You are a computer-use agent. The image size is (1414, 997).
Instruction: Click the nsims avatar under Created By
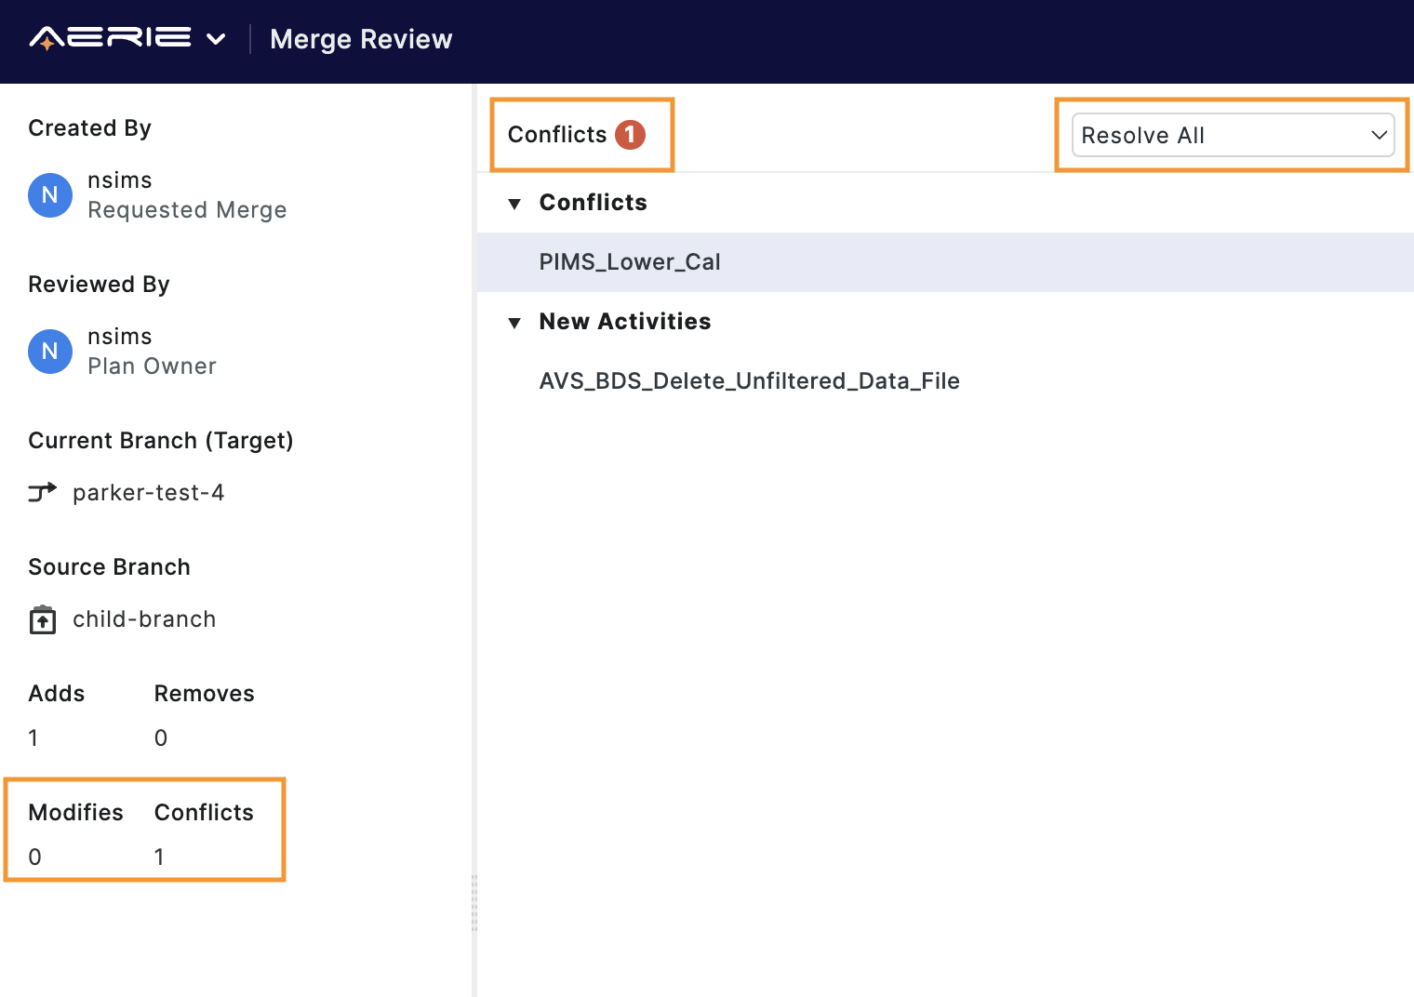50,195
